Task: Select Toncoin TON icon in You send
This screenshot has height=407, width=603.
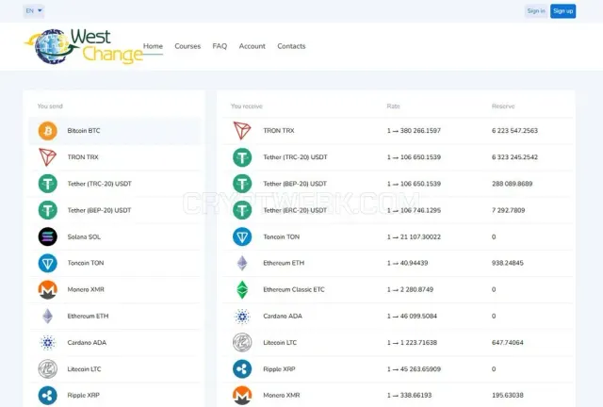Action: tap(48, 263)
